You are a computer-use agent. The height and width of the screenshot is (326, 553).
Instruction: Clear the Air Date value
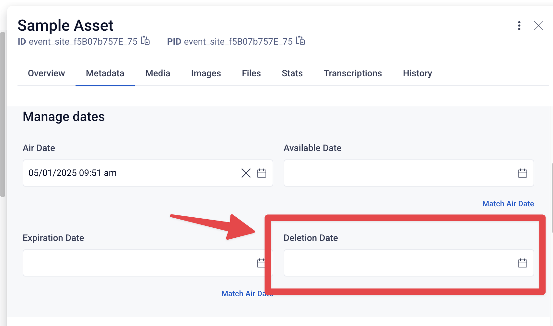(x=246, y=173)
